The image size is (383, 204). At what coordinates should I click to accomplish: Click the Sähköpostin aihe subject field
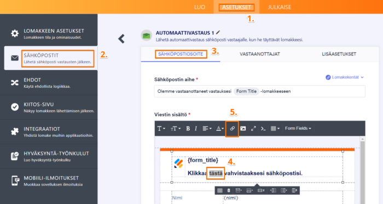click(x=260, y=91)
